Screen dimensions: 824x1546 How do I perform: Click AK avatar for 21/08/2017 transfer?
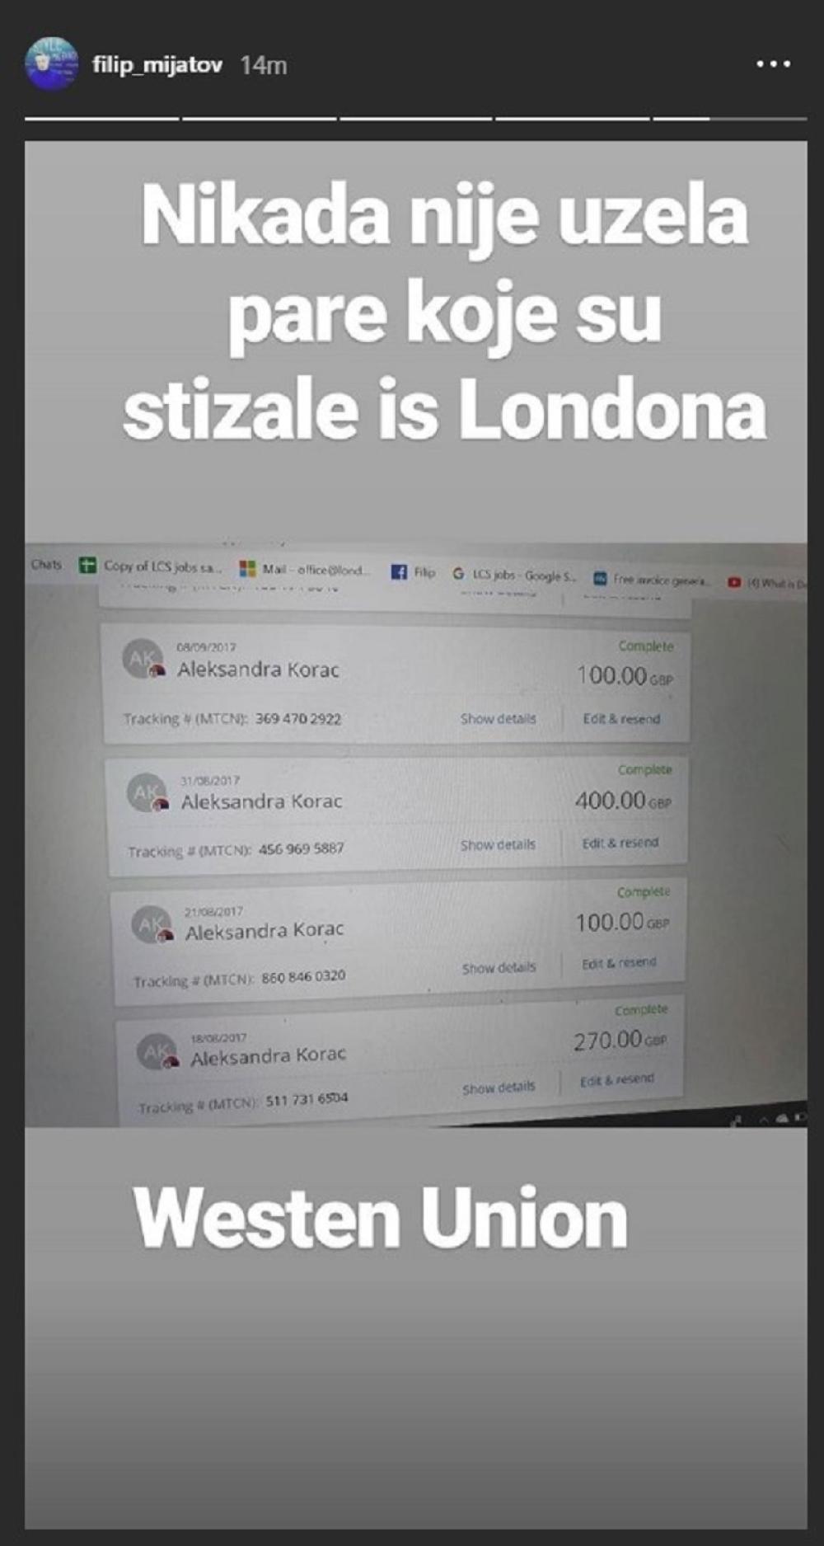click(x=152, y=925)
